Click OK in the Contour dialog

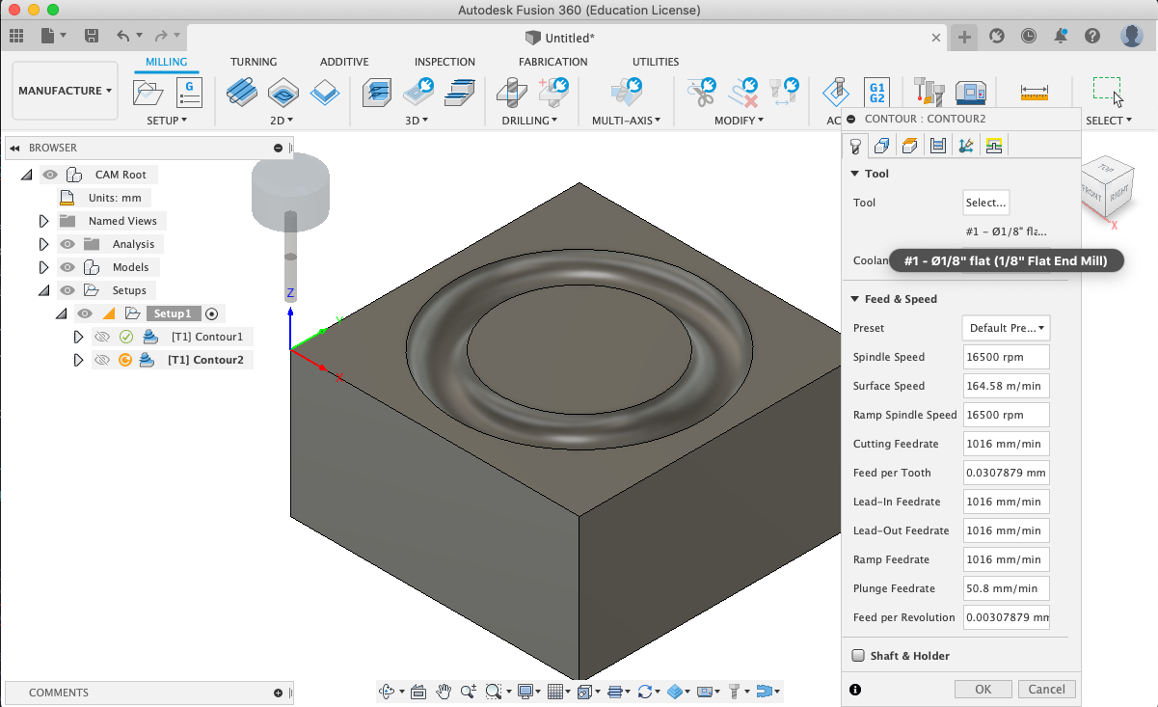983,689
